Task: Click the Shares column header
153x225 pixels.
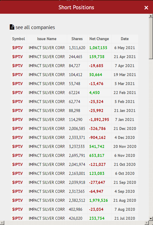Action: point(77,39)
